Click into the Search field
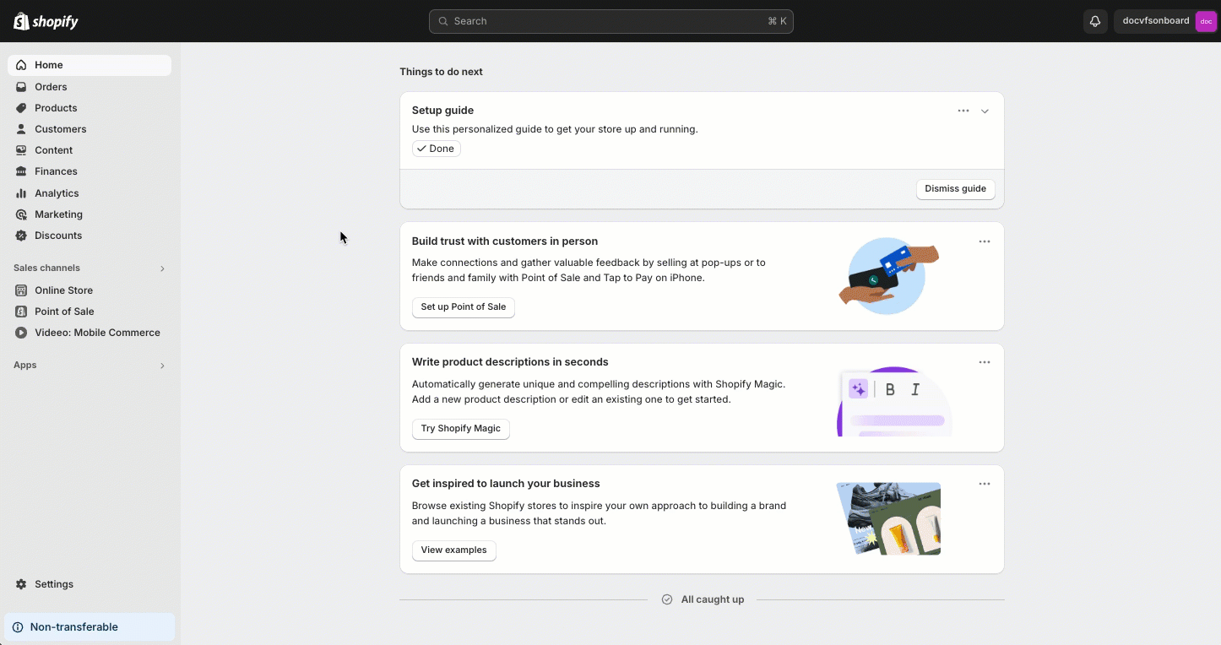 [x=610, y=21]
